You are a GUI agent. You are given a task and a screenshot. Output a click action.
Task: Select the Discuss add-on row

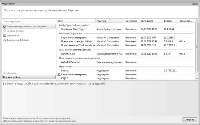[x=65, y=70]
